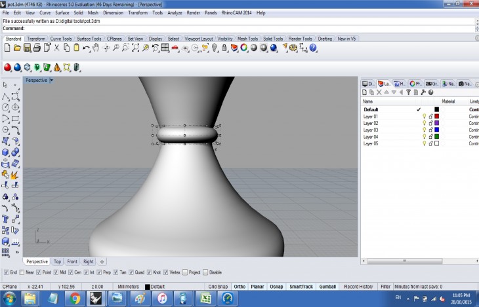Image resolution: width=479 pixels, height=307 pixels.
Task: Click the Save file icon in Standard toolbar
Action: 28,48
